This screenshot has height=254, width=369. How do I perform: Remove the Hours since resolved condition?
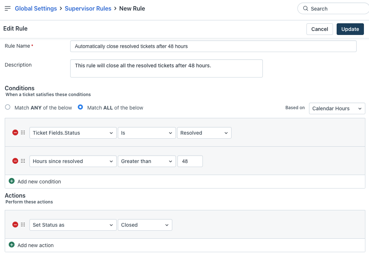(x=15, y=161)
